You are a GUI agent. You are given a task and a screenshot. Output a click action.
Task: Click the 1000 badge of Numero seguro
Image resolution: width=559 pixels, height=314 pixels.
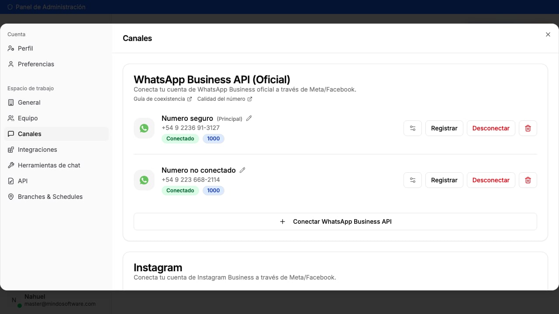(214, 139)
